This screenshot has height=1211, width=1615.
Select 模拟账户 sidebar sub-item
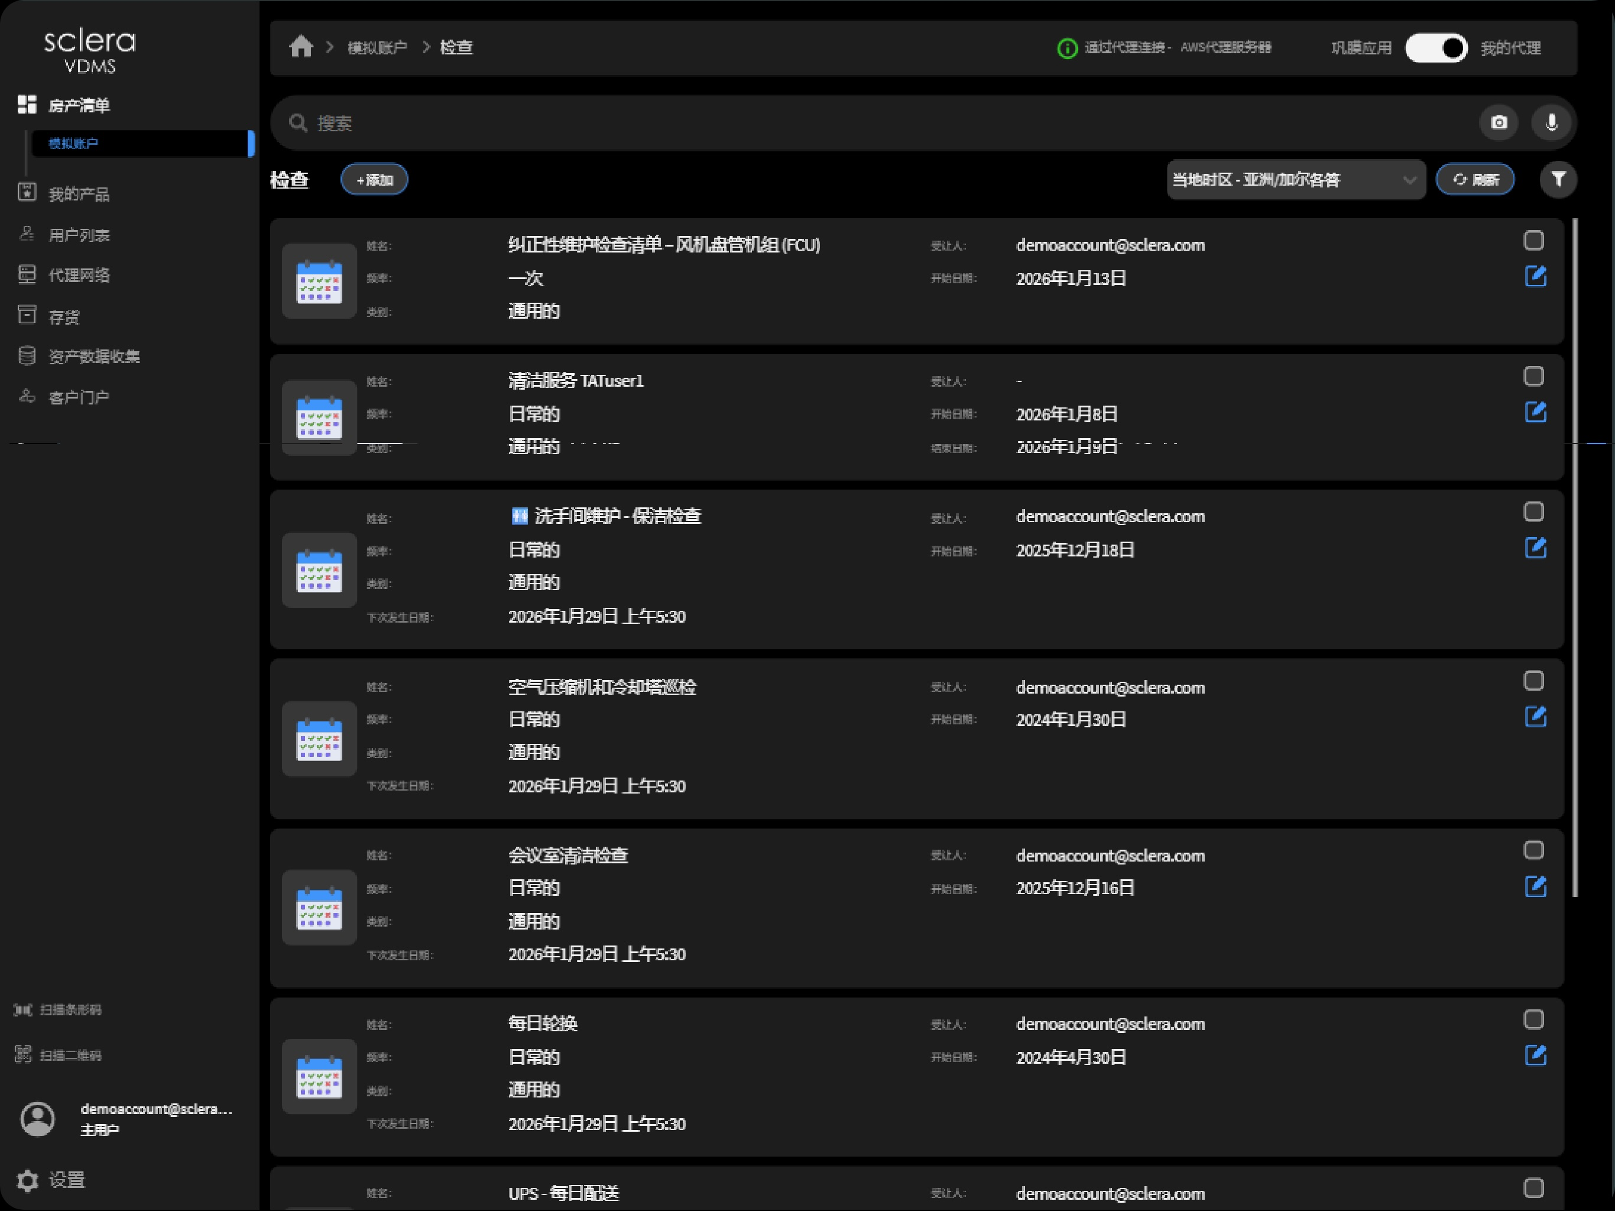pos(142,143)
